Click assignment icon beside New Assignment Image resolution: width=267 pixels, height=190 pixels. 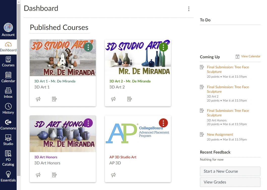202,135
